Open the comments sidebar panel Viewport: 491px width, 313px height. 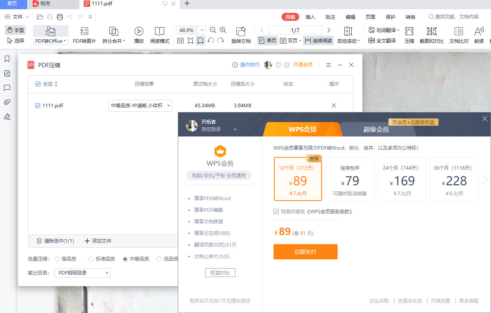7,88
